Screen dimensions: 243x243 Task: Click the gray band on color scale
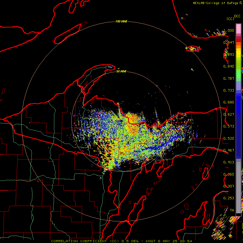tap(238, 188)
